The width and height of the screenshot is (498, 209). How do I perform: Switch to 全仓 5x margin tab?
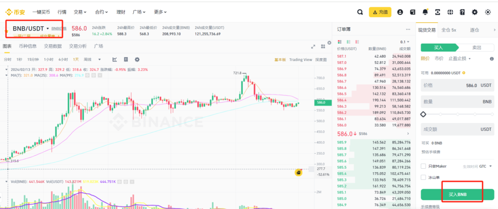[449, 30]
